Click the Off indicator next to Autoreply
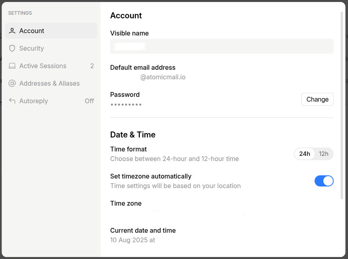Screen dimensions: 348x259 tap(90, 101)
